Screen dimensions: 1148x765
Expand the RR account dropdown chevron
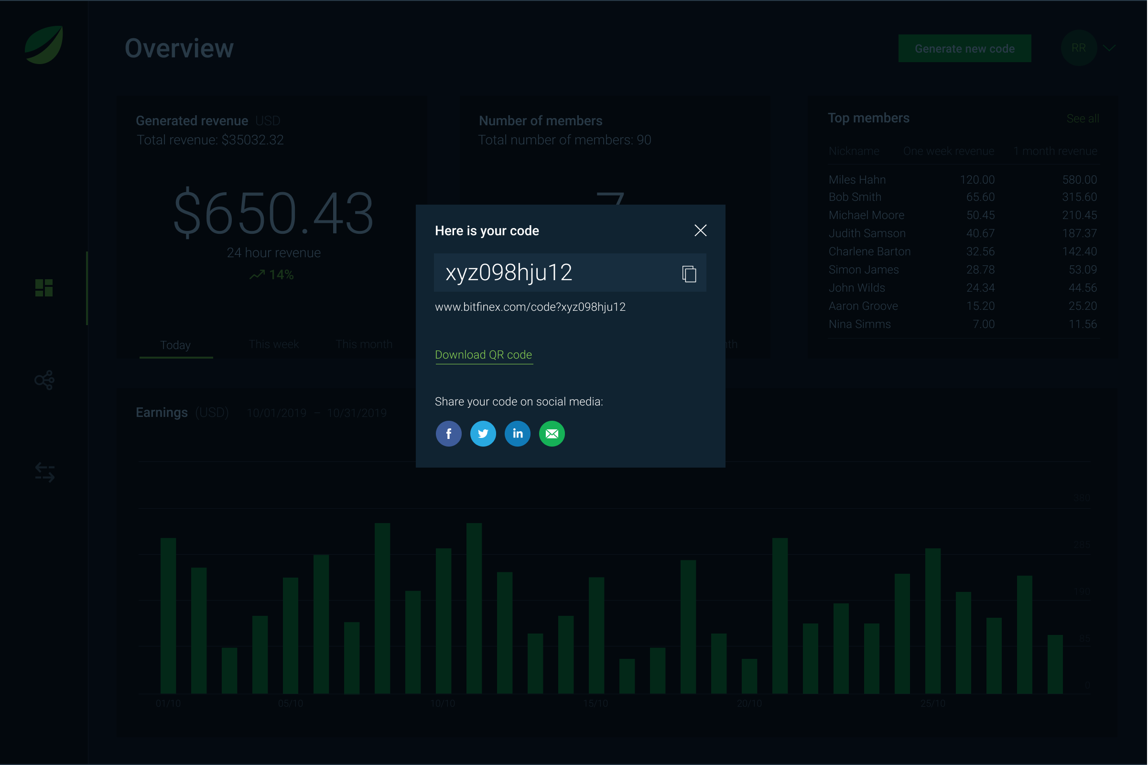[1109, 48]
